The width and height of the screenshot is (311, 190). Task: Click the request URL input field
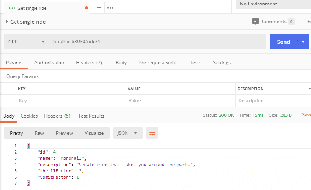(157, 42)
